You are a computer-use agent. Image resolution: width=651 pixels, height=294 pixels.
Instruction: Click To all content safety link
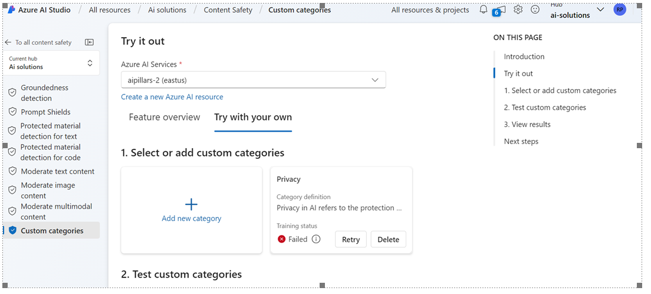(x=43, y=43)
